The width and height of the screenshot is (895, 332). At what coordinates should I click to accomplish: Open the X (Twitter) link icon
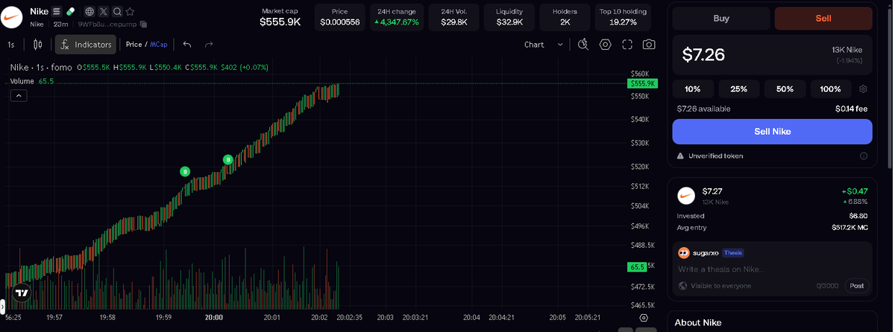pyautogui.click(x=103, y=12)
